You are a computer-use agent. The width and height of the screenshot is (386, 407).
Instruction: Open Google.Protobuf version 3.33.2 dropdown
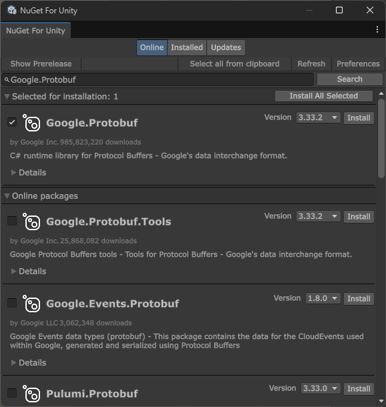point(318,117)
